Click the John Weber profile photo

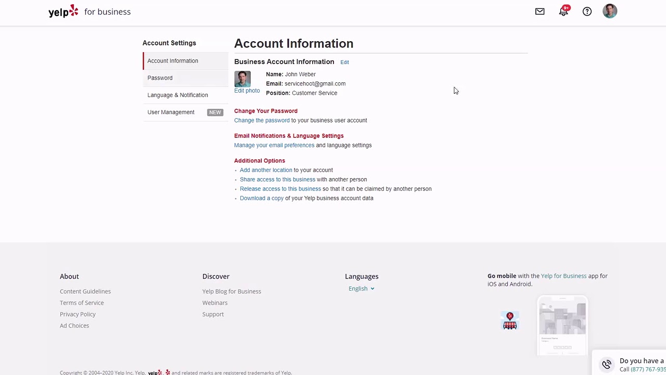pos(242,79)
